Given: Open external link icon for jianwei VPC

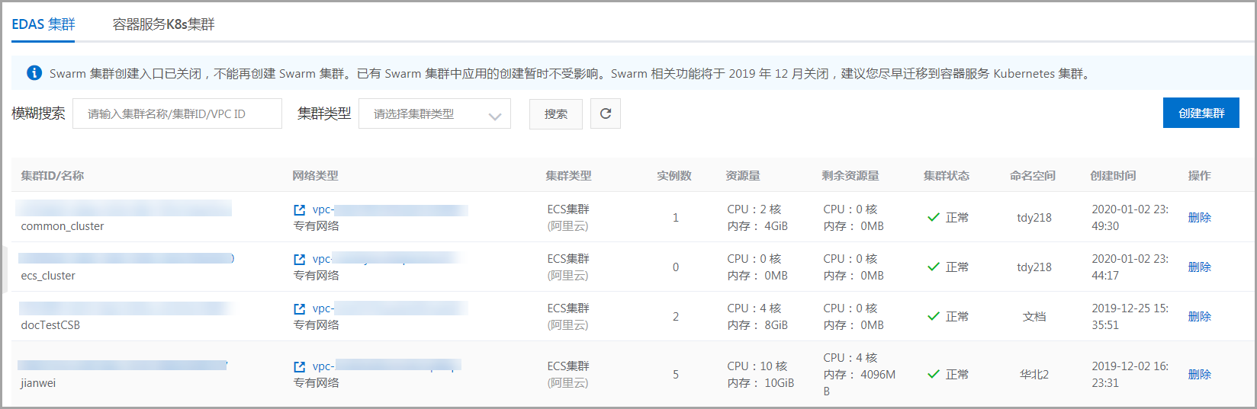Looking at the screenshot, I should tap(300, 367).
